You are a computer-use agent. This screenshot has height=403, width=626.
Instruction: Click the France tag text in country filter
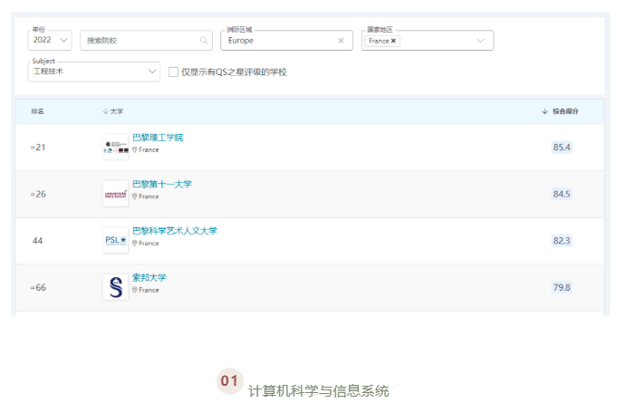pyautogui.click(x=379, y=41)
